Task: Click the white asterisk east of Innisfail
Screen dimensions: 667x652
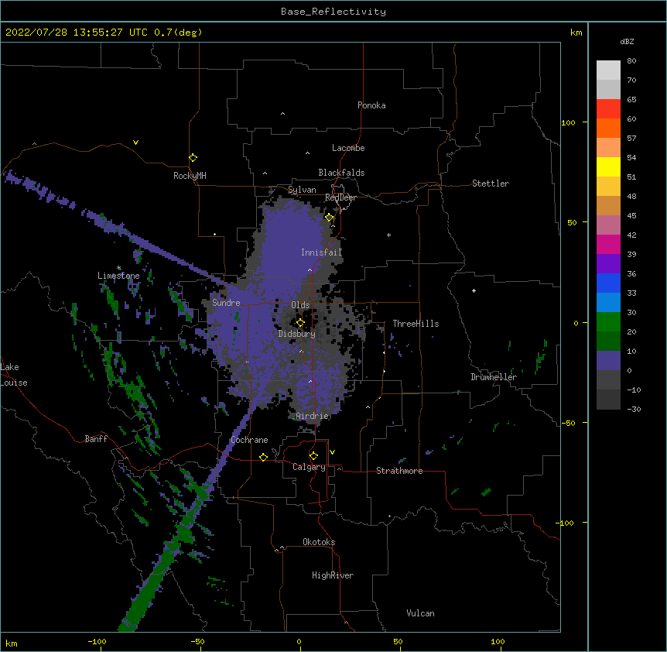Action: pyautogui.click(x=388, y=235)
